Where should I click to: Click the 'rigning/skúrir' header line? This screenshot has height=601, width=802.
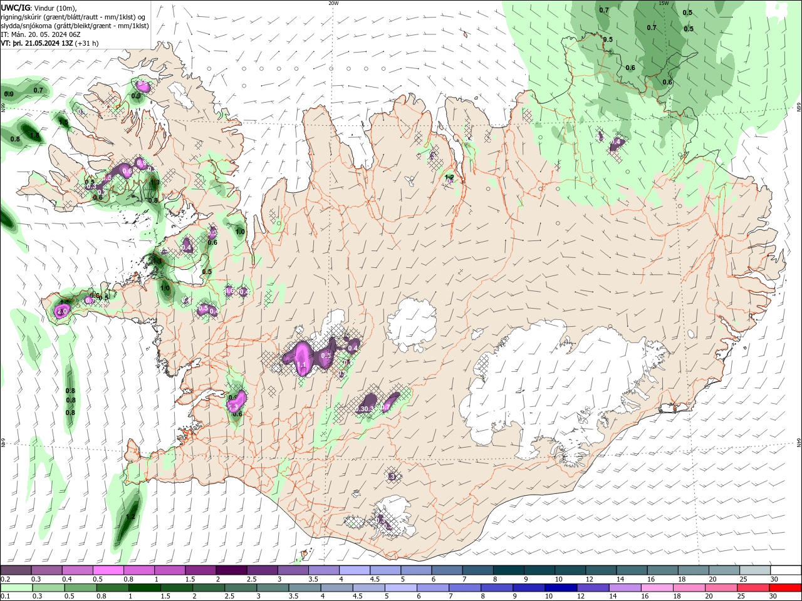tap(73, 17)
